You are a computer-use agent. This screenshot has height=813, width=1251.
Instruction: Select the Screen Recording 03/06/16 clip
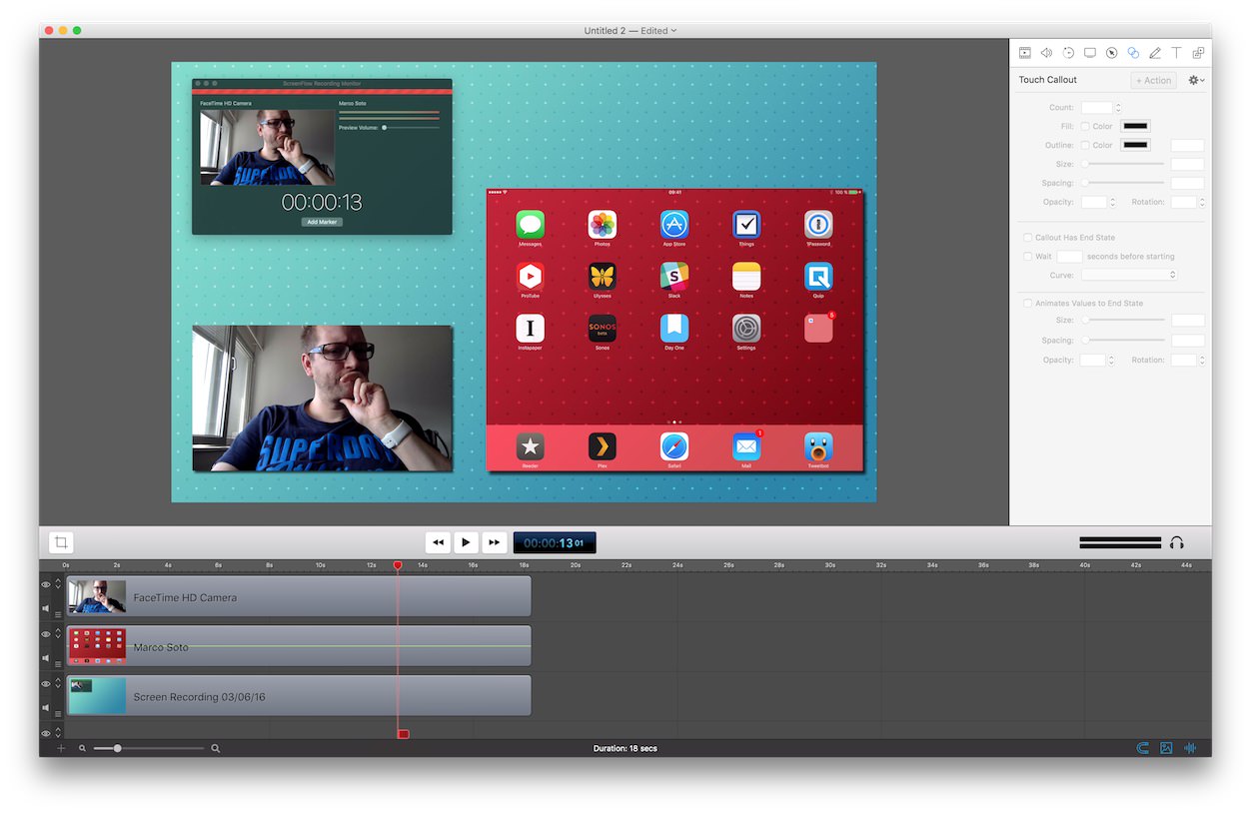click(x=299, y=696)
